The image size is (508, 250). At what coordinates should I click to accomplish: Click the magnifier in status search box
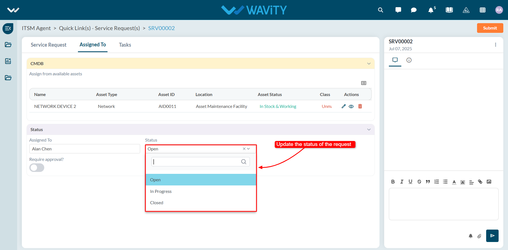pyautogui.click(x=244, y=162)
